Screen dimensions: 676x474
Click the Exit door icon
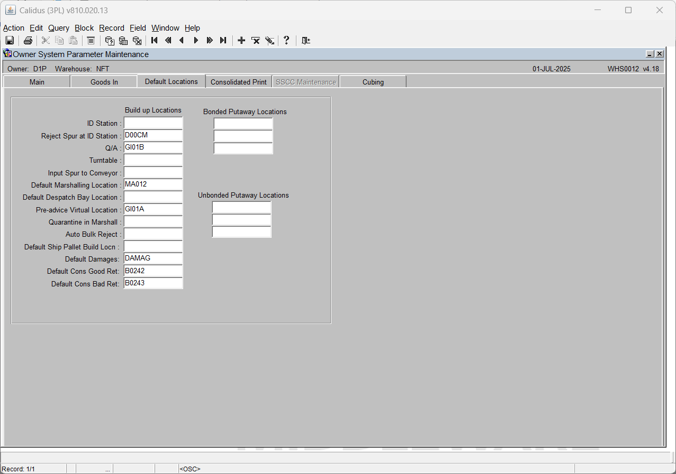(x=305, y=41)
